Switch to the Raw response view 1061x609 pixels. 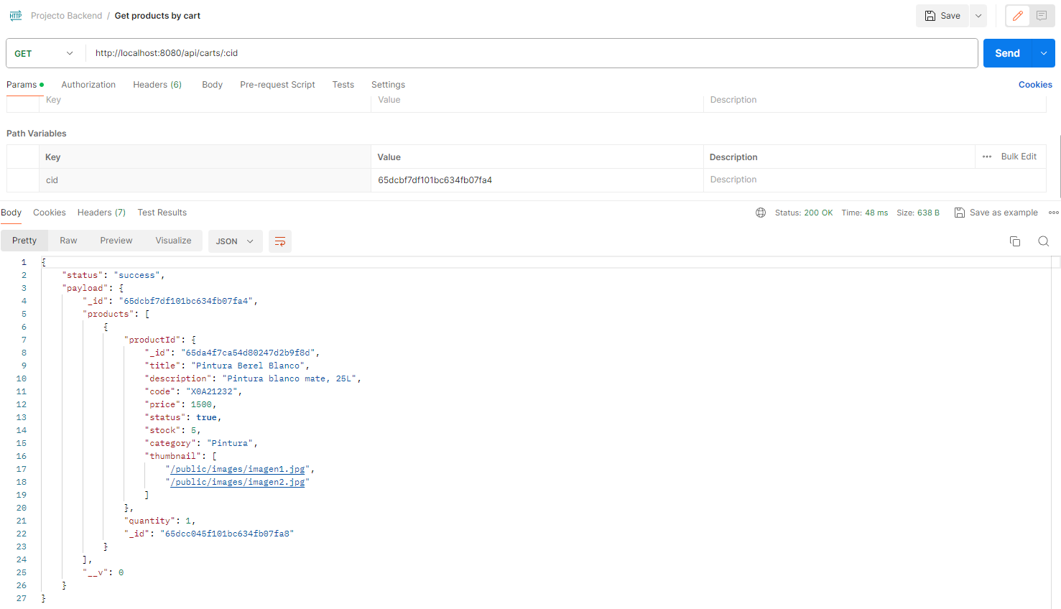coord(68,240)
